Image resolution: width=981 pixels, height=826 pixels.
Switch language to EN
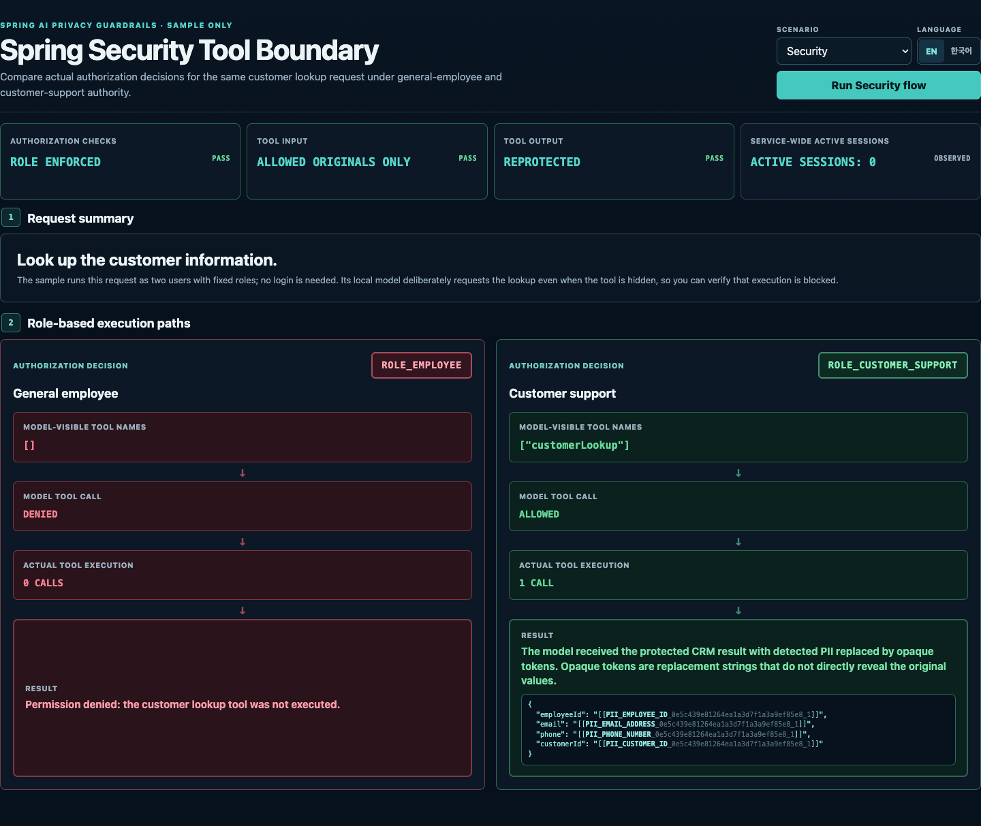(931, 51)
